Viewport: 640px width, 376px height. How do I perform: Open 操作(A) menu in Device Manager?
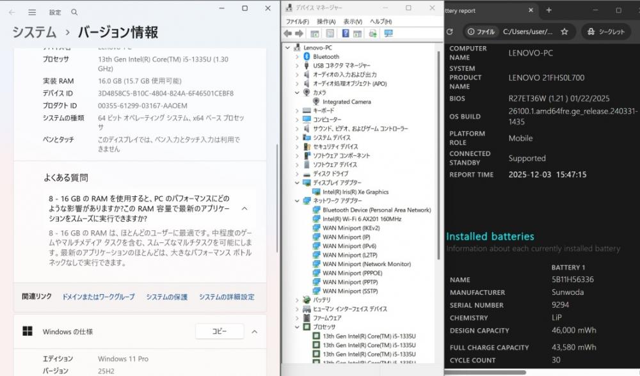326,21
